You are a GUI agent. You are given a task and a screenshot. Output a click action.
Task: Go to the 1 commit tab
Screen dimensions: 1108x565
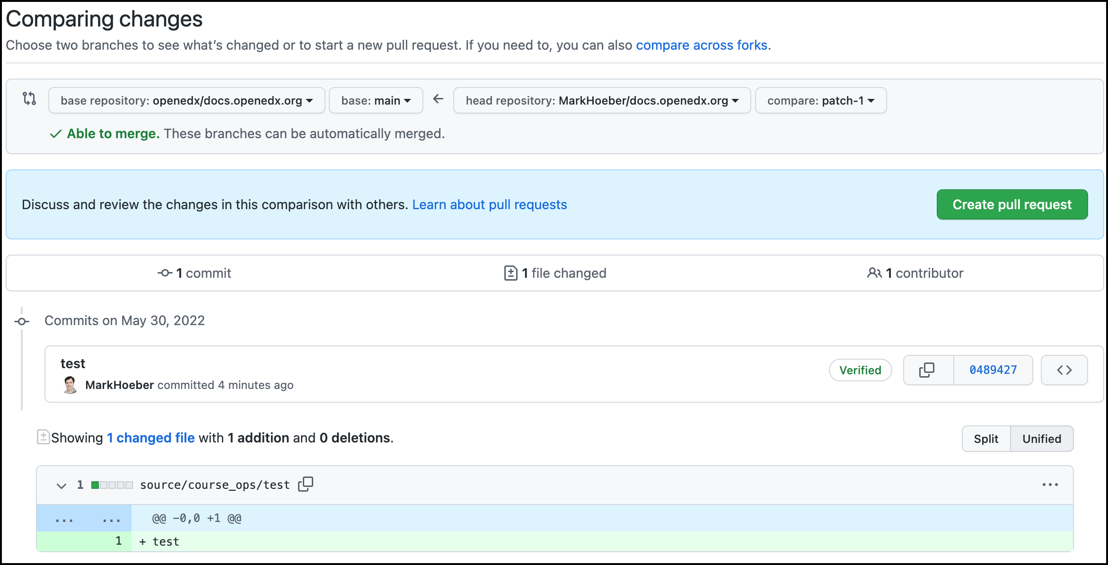pyautogui.click(x=194, y=273)
